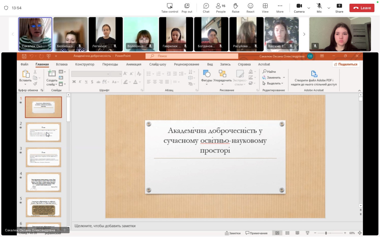Screen dimensions: 380x238
Task: Click Take control of presentation
Action: click(170, 8)
